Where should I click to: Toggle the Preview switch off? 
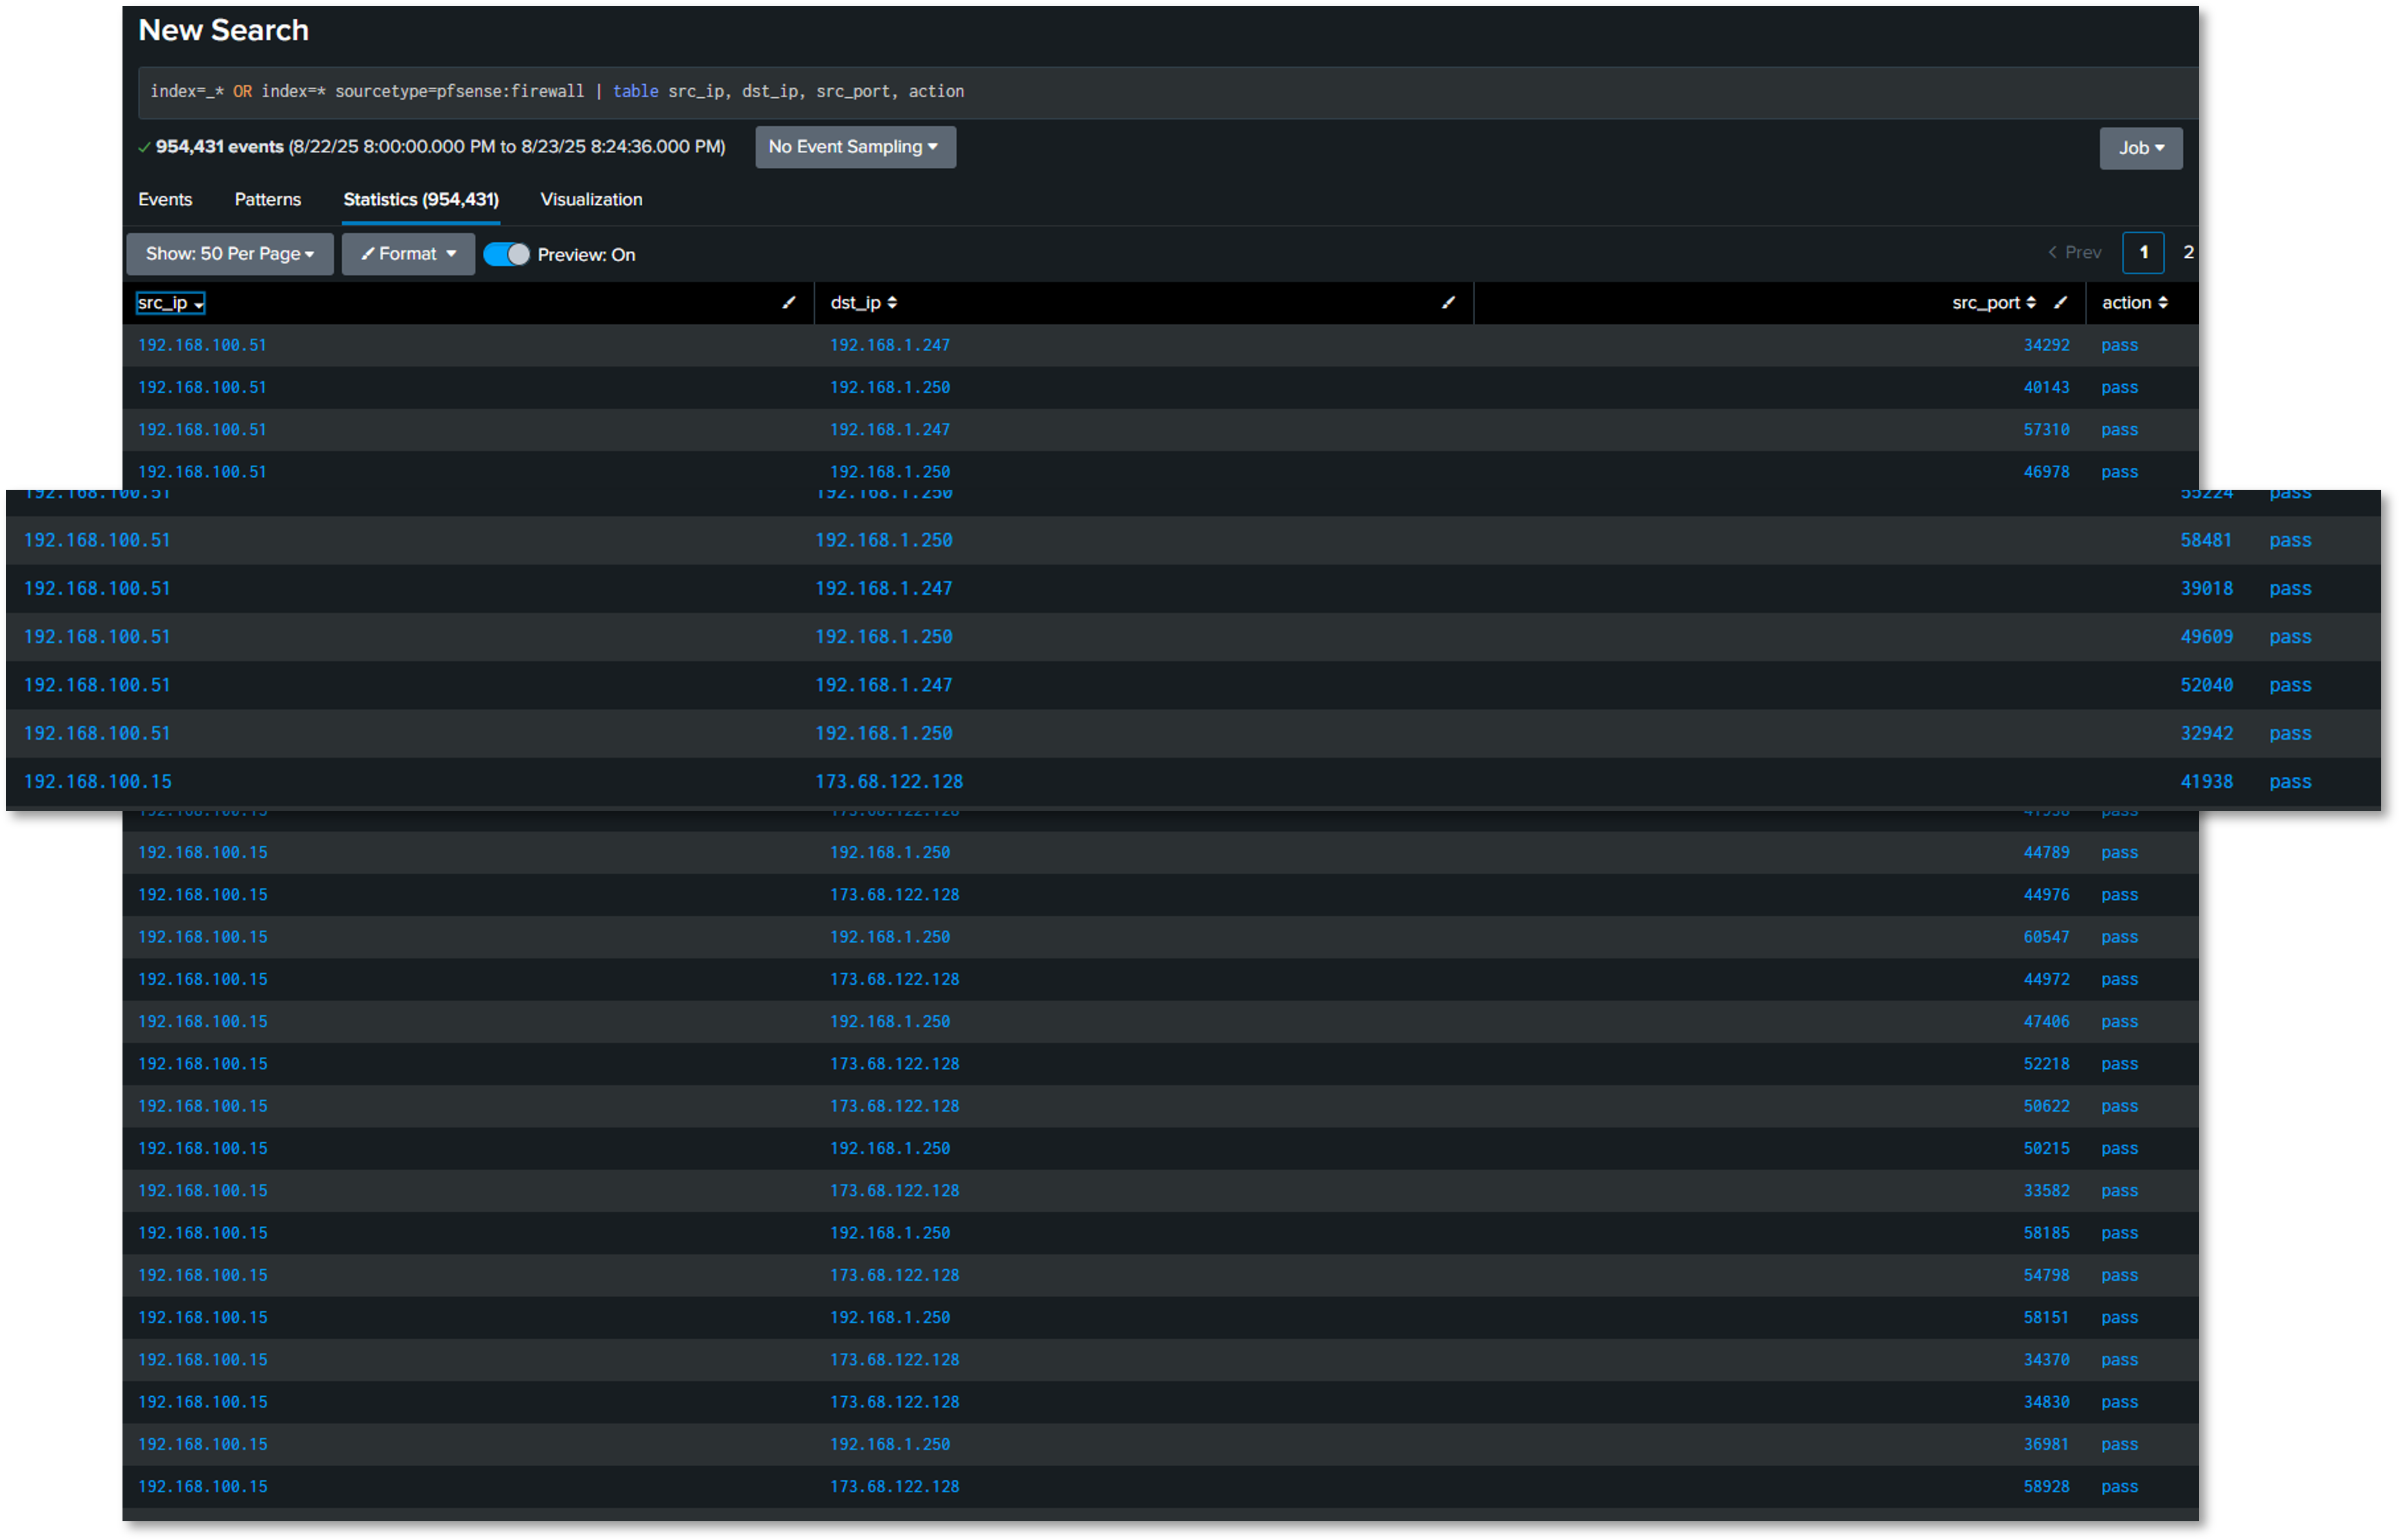506,255
